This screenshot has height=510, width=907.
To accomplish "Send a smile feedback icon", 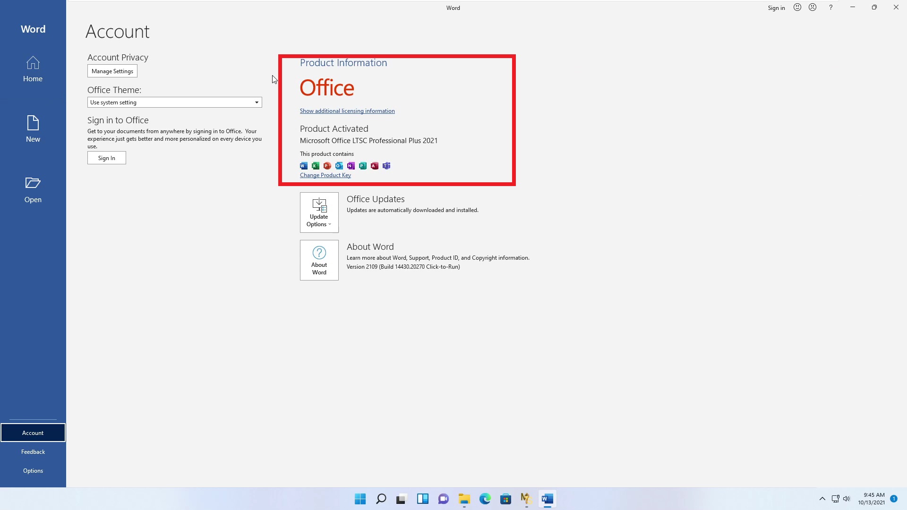I will (x=797, y=8).
